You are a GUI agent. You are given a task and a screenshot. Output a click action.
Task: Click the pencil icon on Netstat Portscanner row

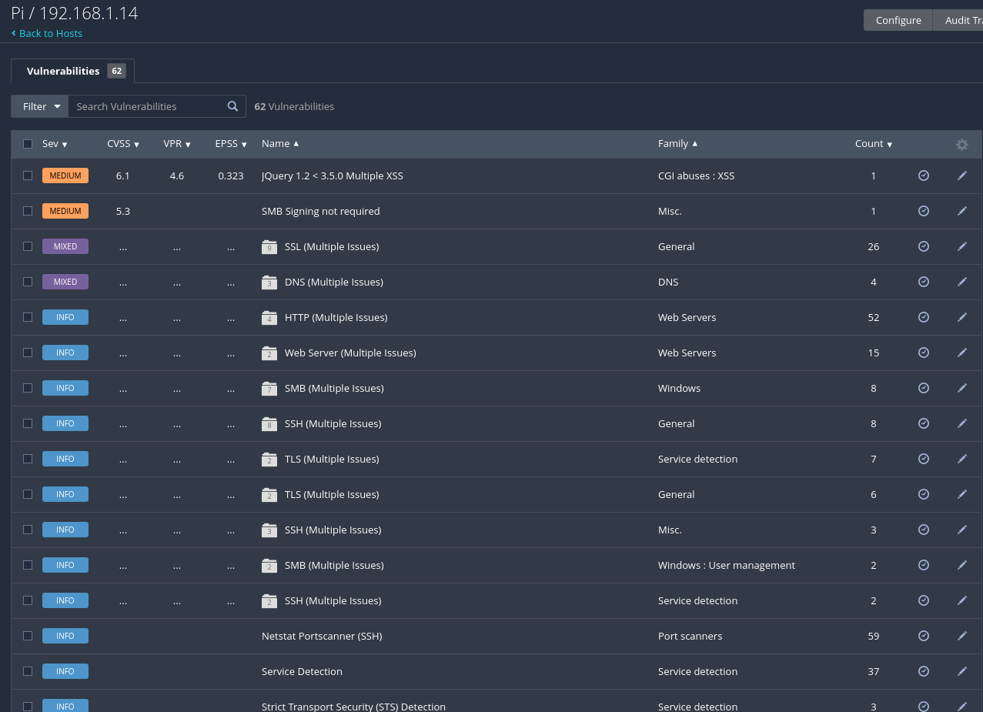961,636
